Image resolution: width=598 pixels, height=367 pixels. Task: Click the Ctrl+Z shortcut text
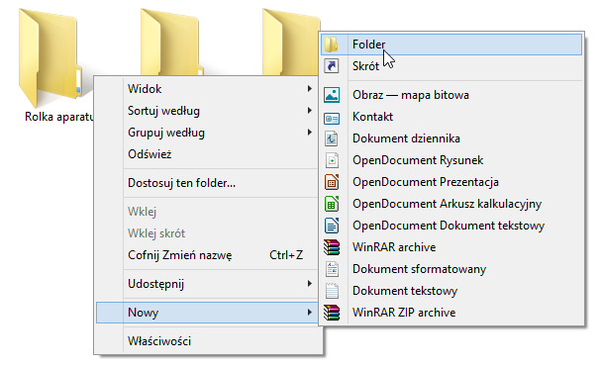[x=286, y=255]
